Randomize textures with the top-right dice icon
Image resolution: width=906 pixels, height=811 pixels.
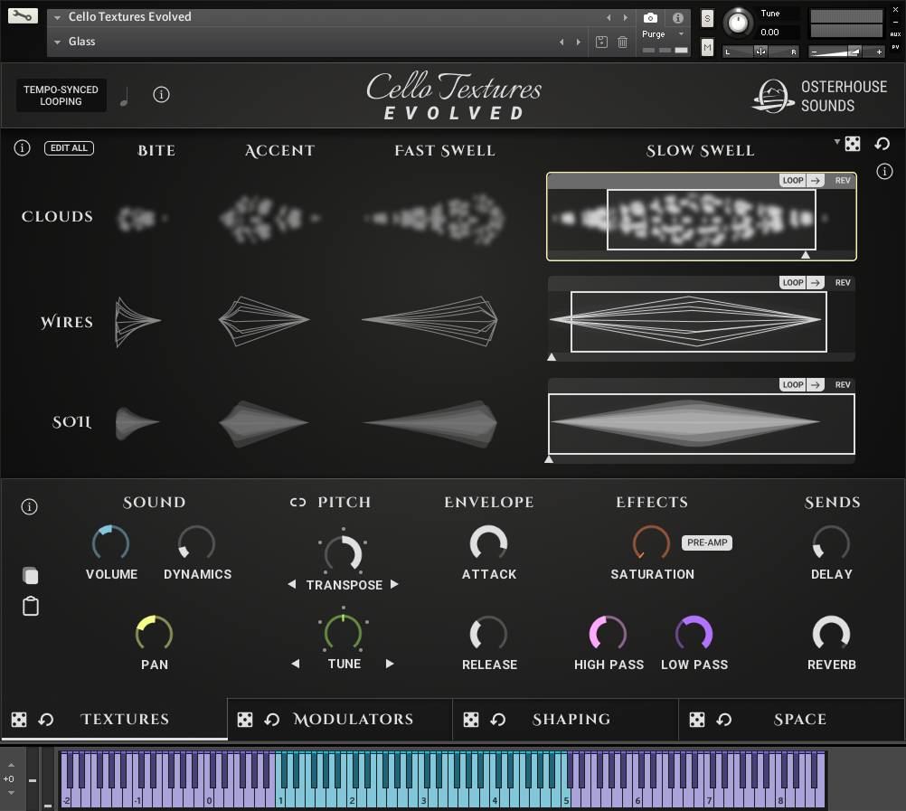[853, 145]
